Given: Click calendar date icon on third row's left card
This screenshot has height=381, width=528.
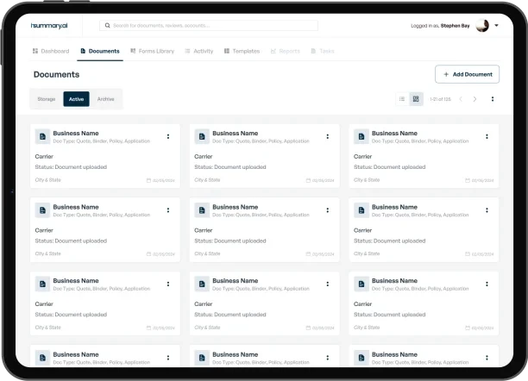Looking at the screenshot, I should [148, 328].
